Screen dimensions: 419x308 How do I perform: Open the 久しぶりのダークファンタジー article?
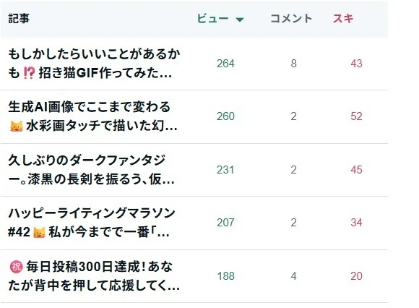tap(91, 169)
